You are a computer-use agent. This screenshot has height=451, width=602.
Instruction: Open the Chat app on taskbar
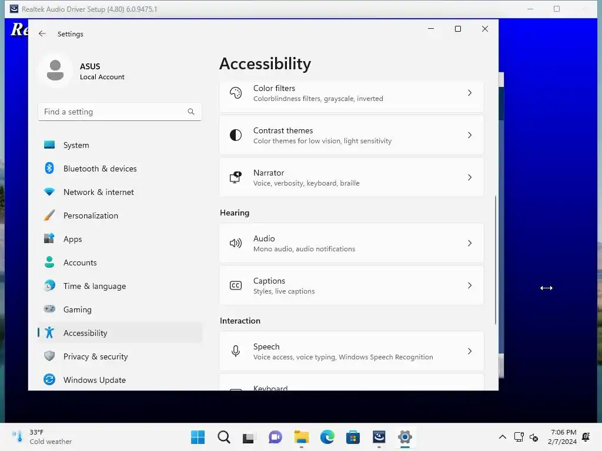[275, 437]
